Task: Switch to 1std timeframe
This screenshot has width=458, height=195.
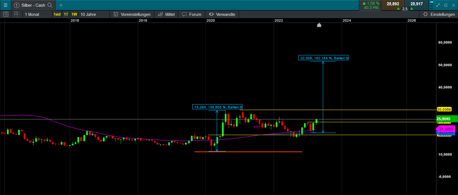Action: 57,14
